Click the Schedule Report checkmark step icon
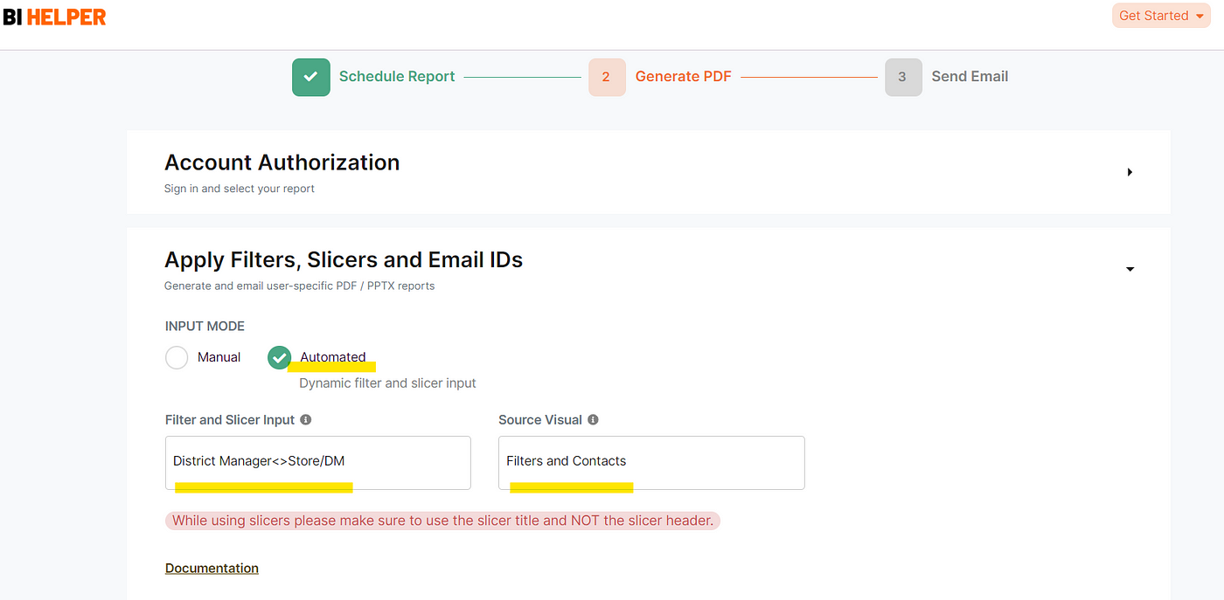 point(310,77)
